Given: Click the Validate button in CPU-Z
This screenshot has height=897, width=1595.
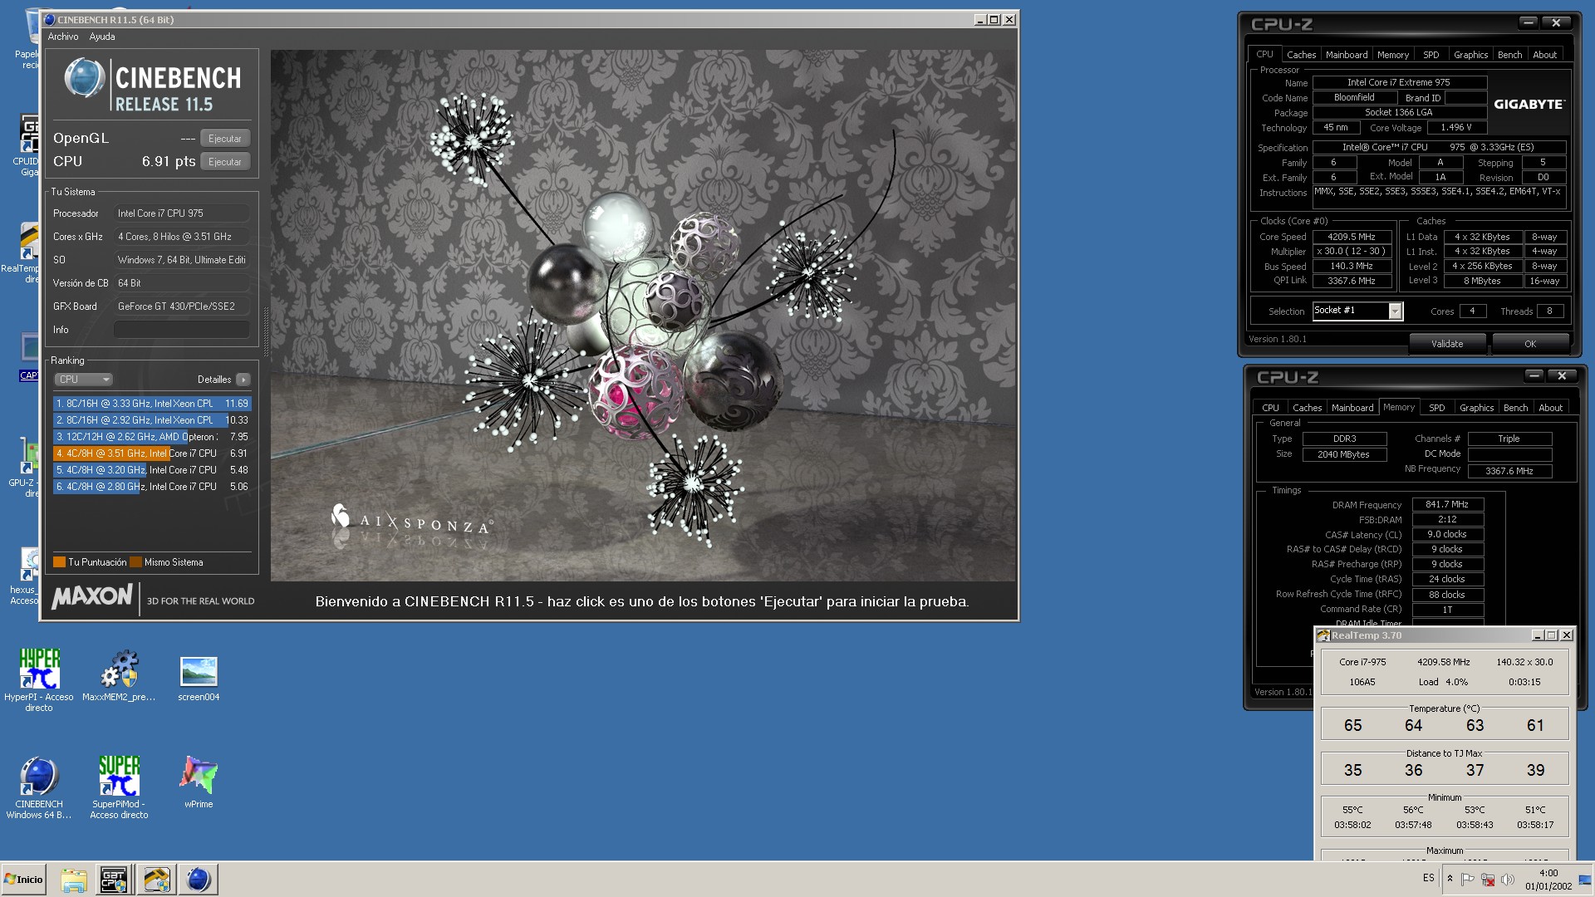Looking at the screenshot, I should click(1448, 344).
